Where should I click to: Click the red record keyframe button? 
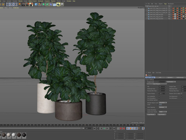tap(121, 128)
